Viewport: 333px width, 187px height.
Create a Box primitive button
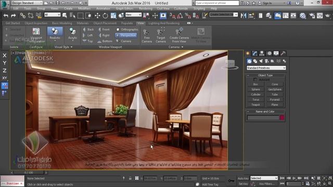pos(255,84)
